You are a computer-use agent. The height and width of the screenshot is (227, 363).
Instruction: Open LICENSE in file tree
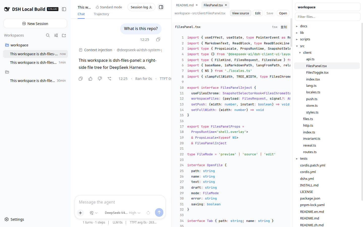327,192
